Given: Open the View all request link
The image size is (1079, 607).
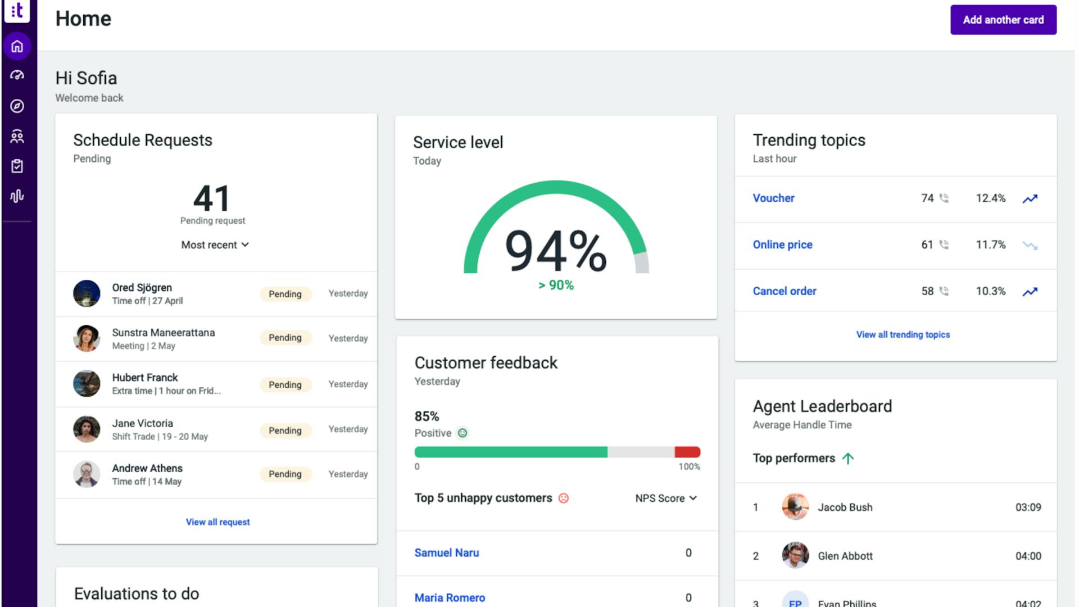Looking at the screenshot, I should (217, 522).
